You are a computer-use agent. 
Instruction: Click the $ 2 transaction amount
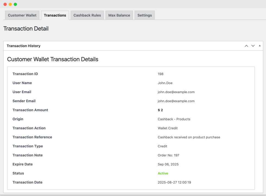coord(160,110)
